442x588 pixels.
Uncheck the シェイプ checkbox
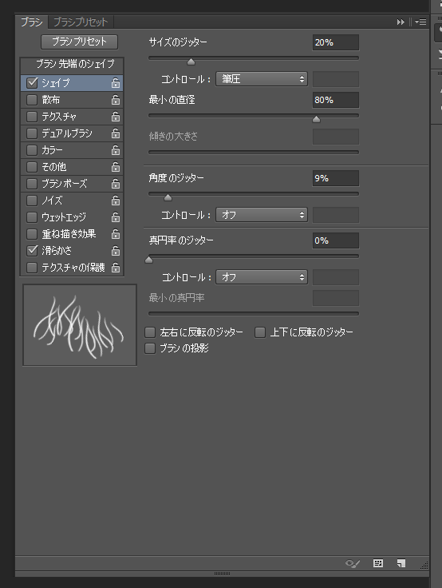click(32, 83)
